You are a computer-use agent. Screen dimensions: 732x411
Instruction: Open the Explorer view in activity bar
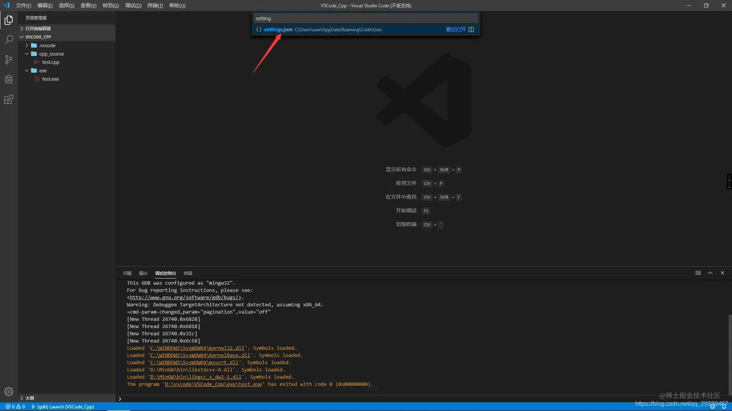tap(9, 20)
